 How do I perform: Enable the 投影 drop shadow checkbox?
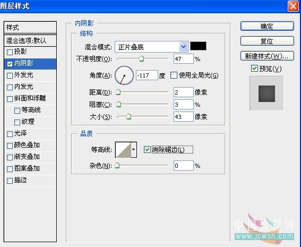click(10, 52)
